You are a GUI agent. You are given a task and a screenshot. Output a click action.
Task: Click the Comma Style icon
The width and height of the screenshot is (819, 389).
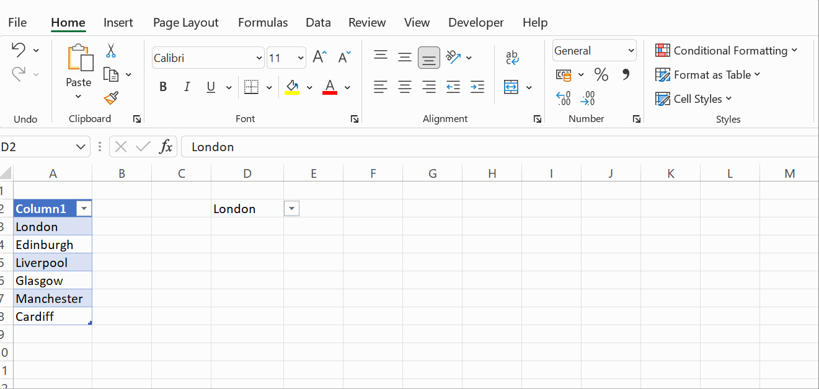pyautogui.click(x=625, y=74)
